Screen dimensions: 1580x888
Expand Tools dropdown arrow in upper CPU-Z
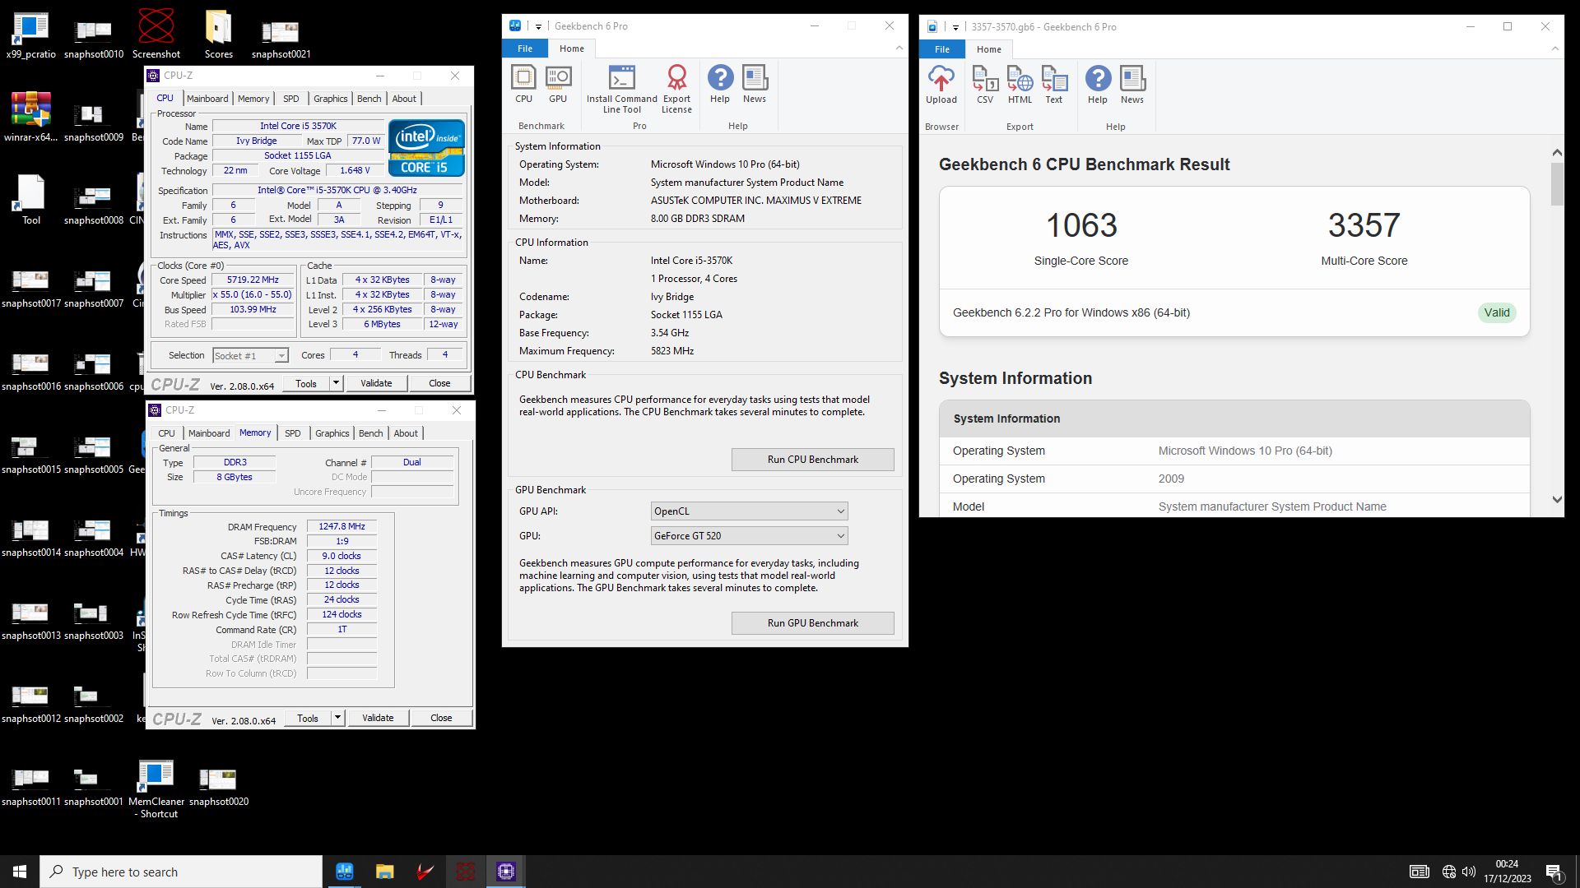coord(336,383)
